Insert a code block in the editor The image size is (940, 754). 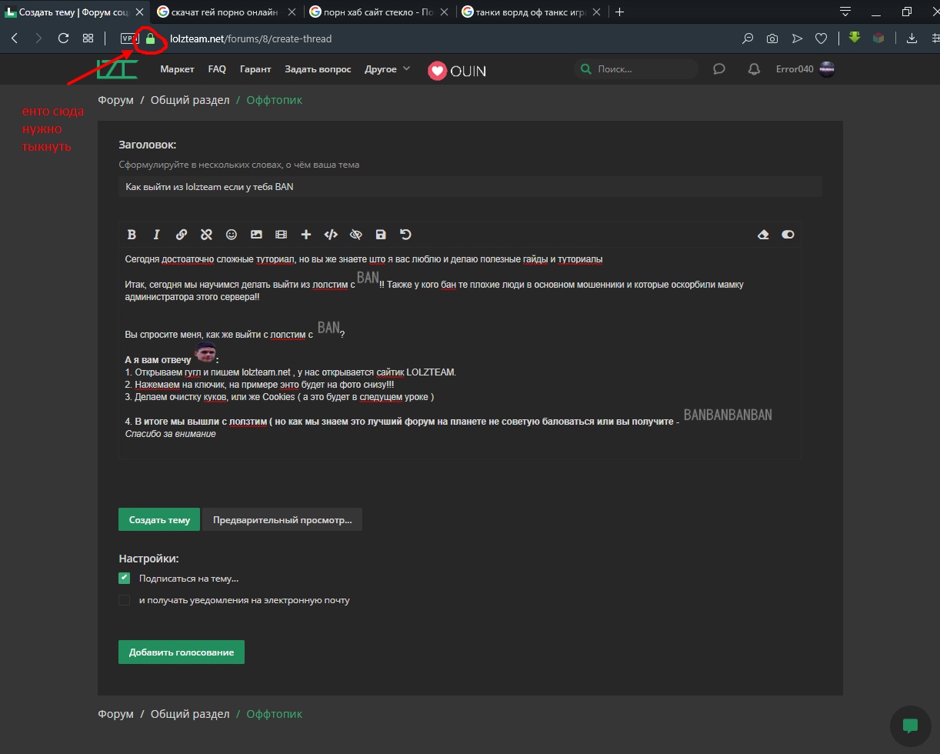click(331, 235)
